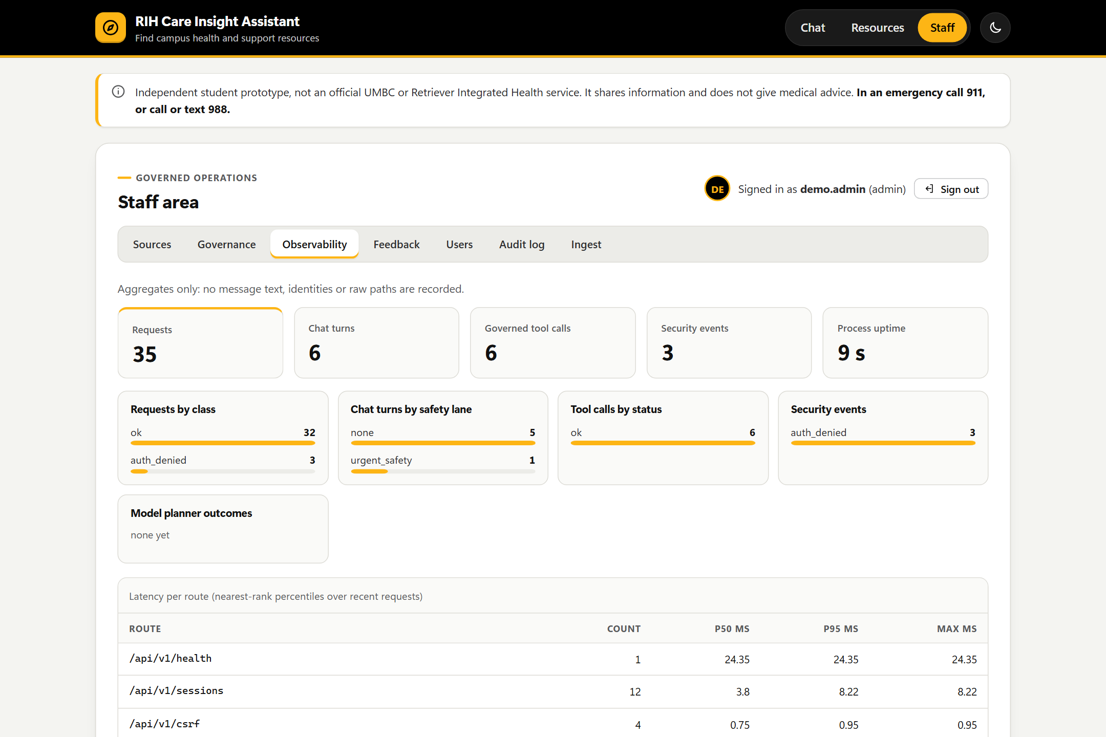Click ok bar in Tool calls by status
Viewport: 1106px width, 737px height.
coord(663,443)
